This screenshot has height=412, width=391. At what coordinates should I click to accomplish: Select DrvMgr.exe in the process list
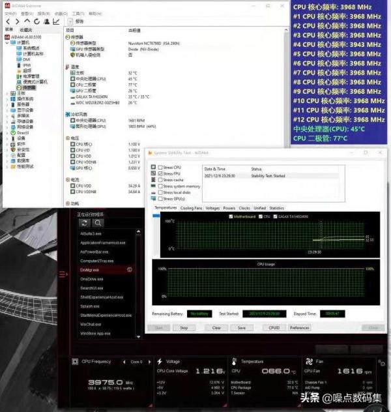point(90,269)
